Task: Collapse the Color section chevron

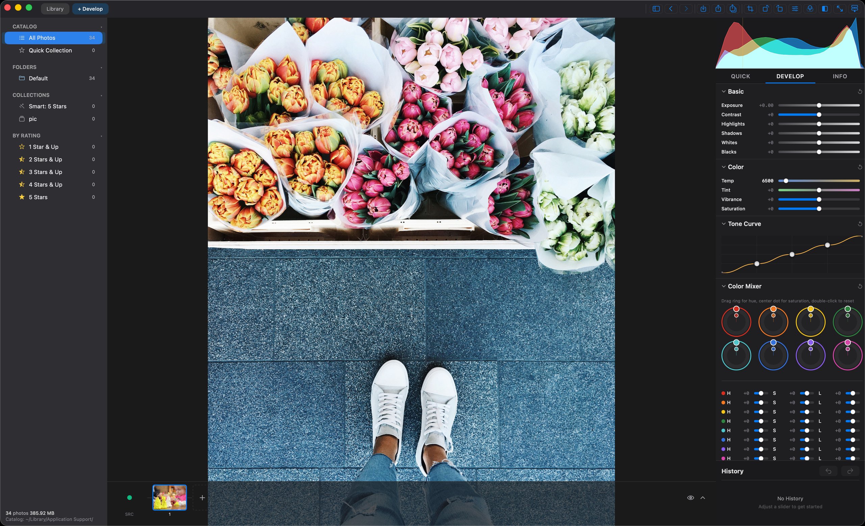Action: 723,167
